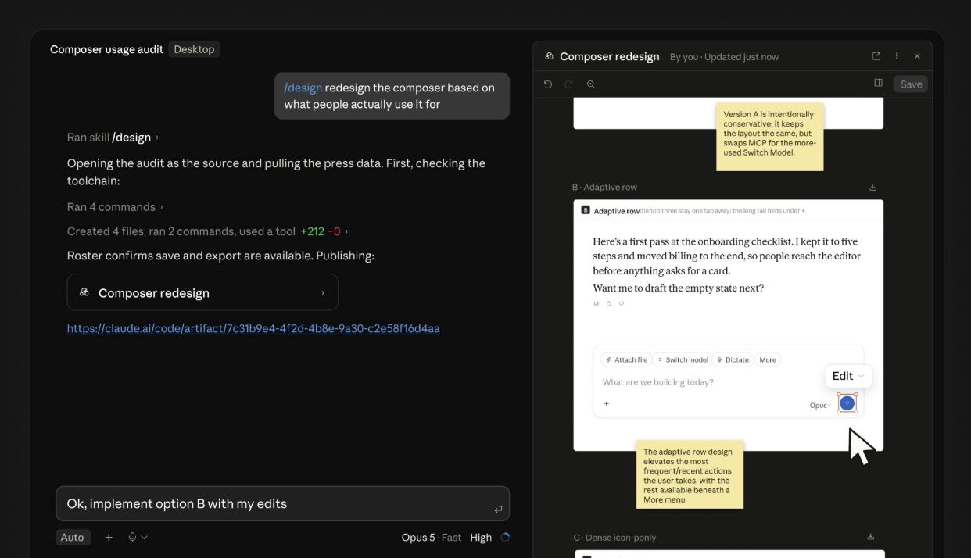This screenshot has height=558, width=971.
Task: Click the Roster confirms save and export text
Action: (x=220, y=256)
